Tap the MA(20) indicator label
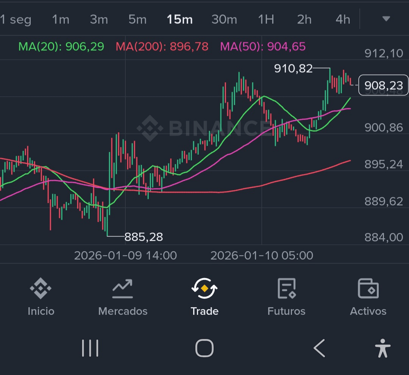The image size is (409, 375). tap(61, 47)
